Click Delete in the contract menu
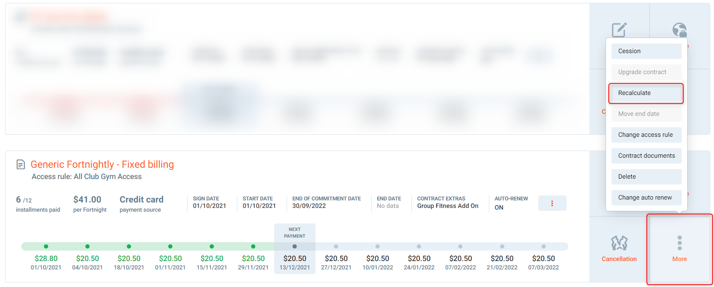Screen dimensions: 714x287 point(646,177)
